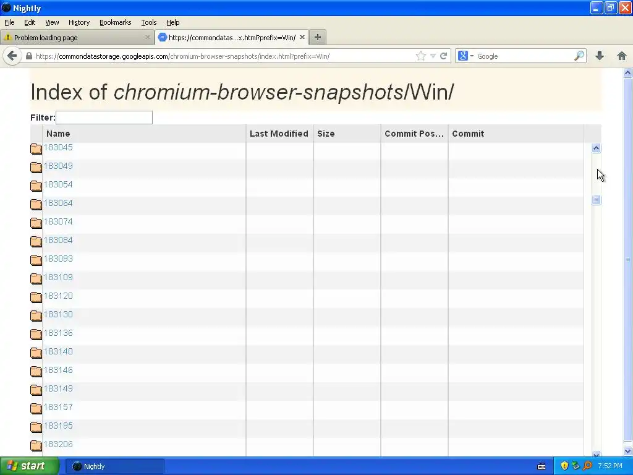Click the keyboard icon on the taskbar
This screenshot has height=475, width=633.
542,466
